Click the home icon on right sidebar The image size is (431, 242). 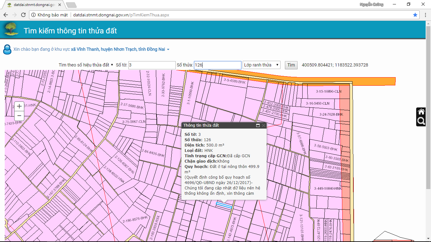421,112
